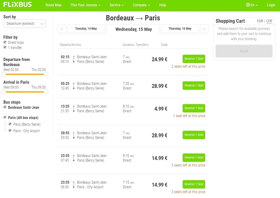Click route icon of 13:25 trip

pyautogui.click(x=73, y=109)
